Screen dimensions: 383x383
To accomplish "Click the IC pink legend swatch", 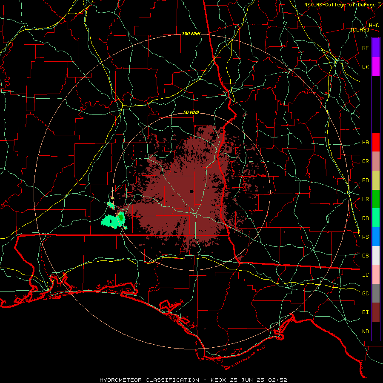I will pos(376,274).
